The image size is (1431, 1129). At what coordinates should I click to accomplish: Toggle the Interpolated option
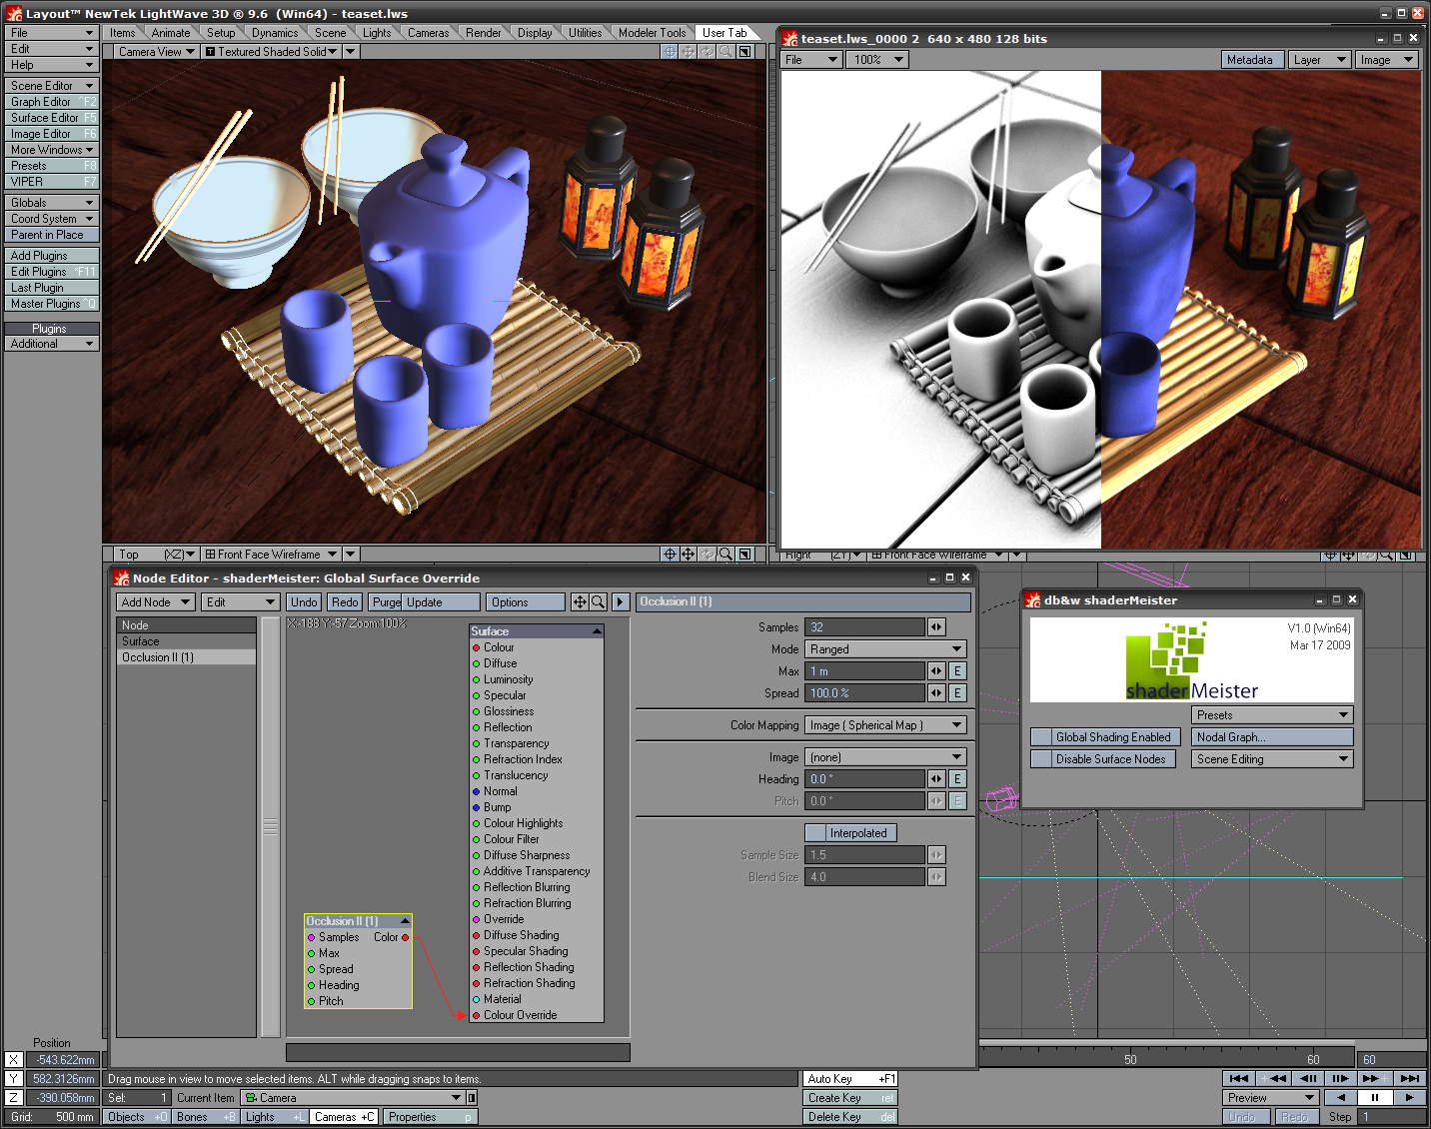coord(850,833)
